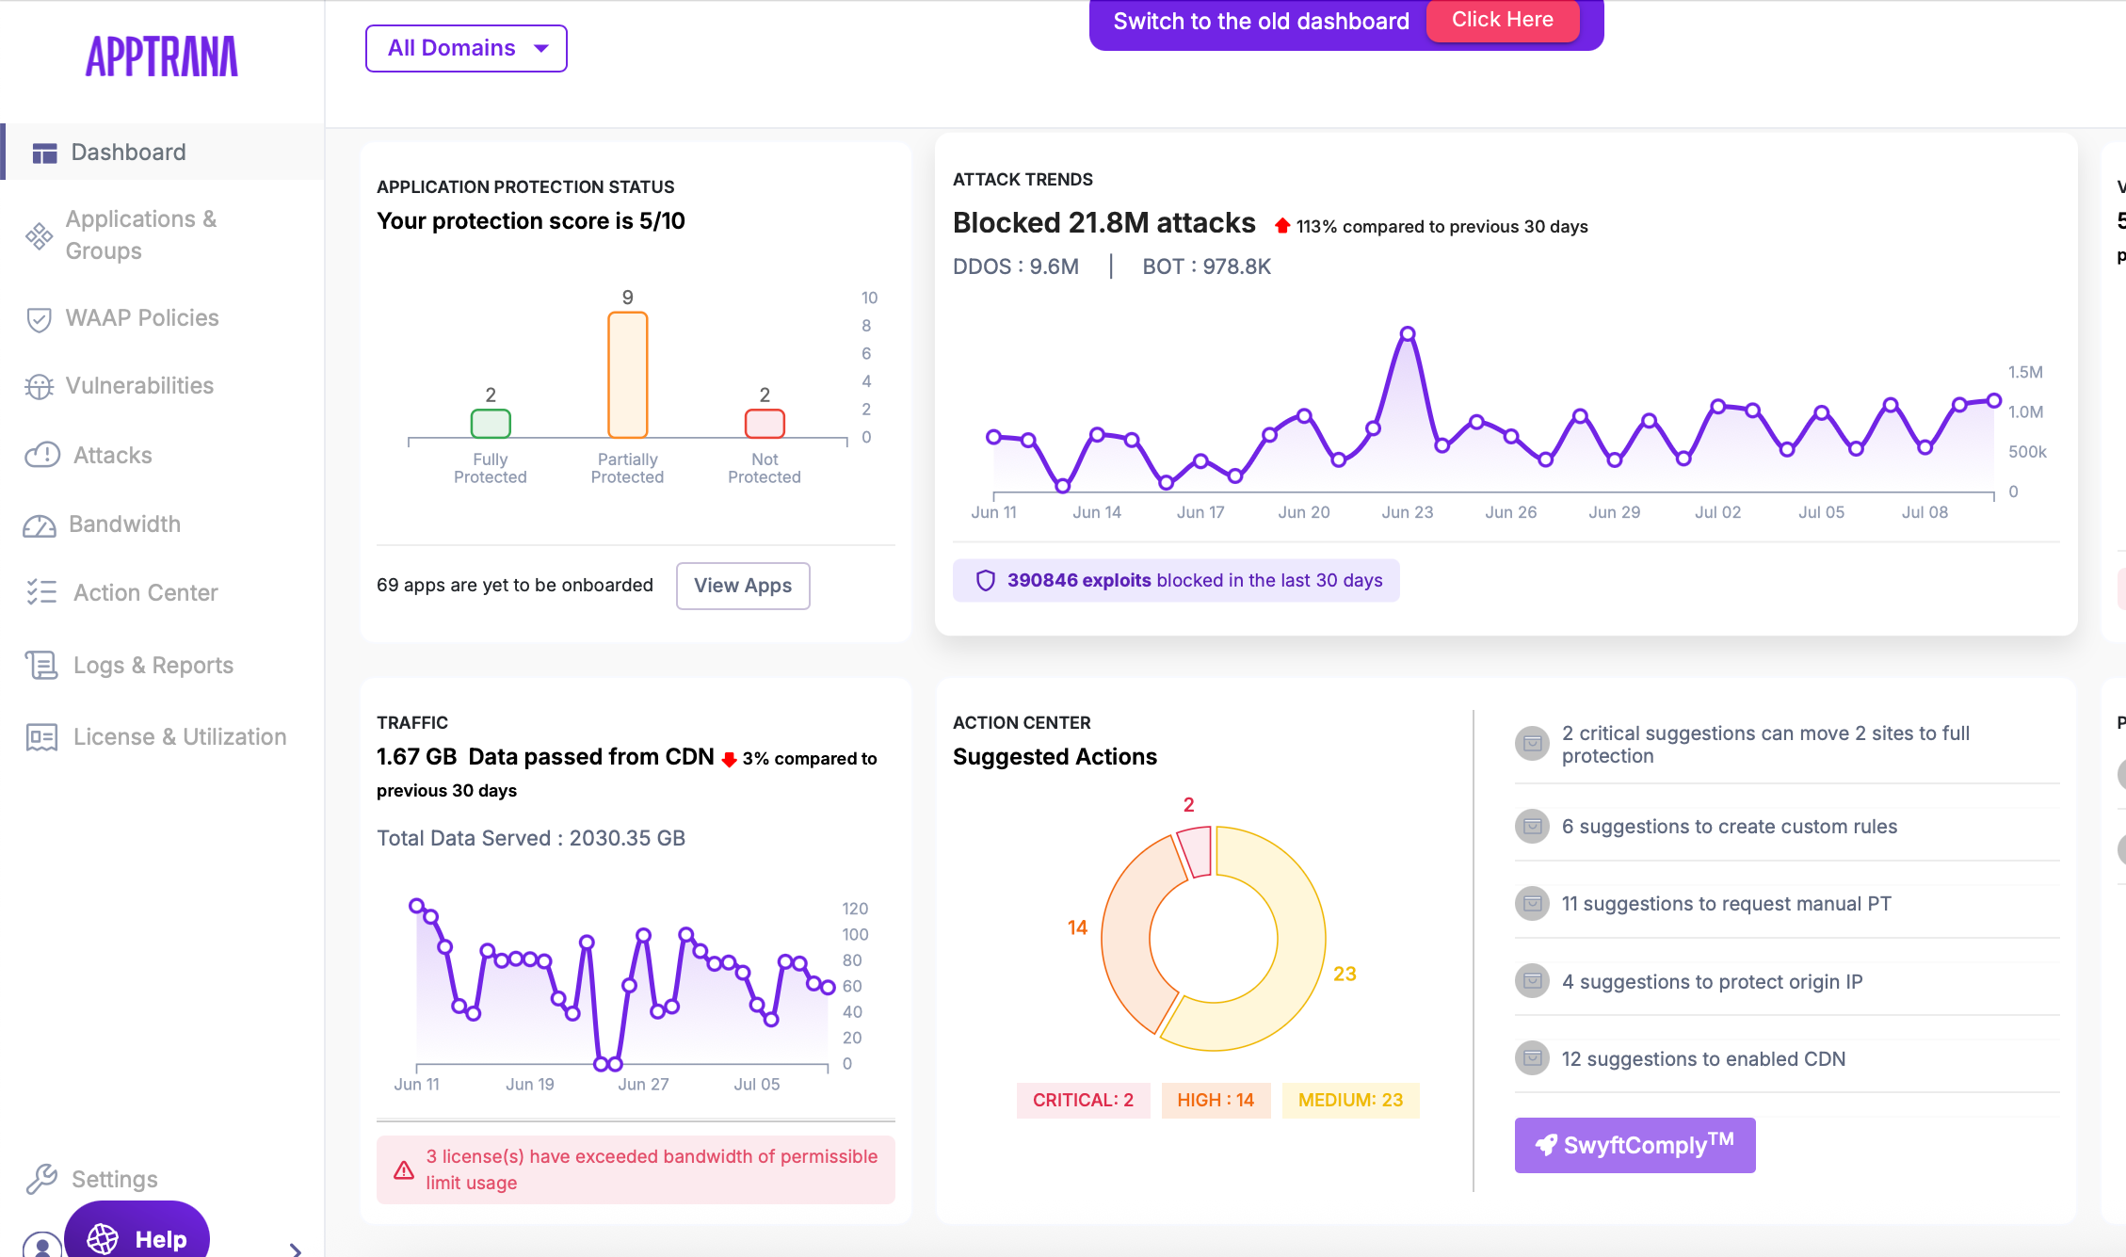This screenshot has height=1257, width=2126.
Task: Click the Bandwidth gauge icon
Action: [x=40, y=525]
